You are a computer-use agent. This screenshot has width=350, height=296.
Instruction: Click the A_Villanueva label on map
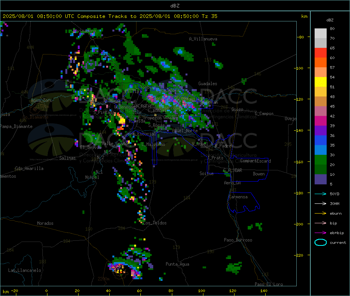pyautogui.click(x=203, y=39)
